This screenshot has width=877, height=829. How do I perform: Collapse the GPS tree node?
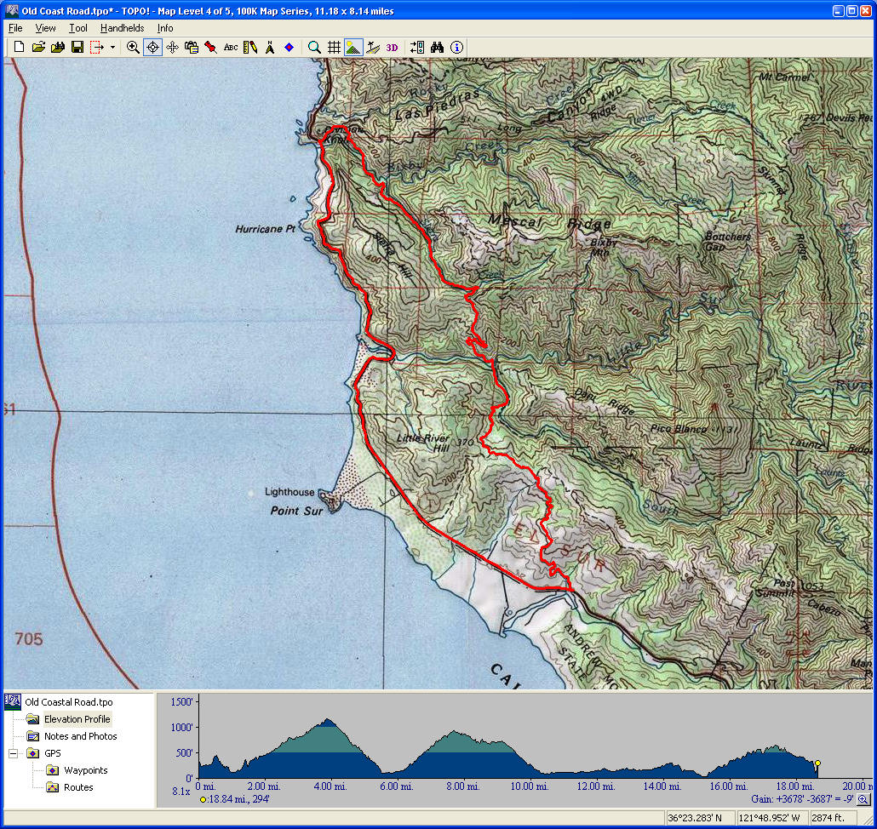click(14, 753)
